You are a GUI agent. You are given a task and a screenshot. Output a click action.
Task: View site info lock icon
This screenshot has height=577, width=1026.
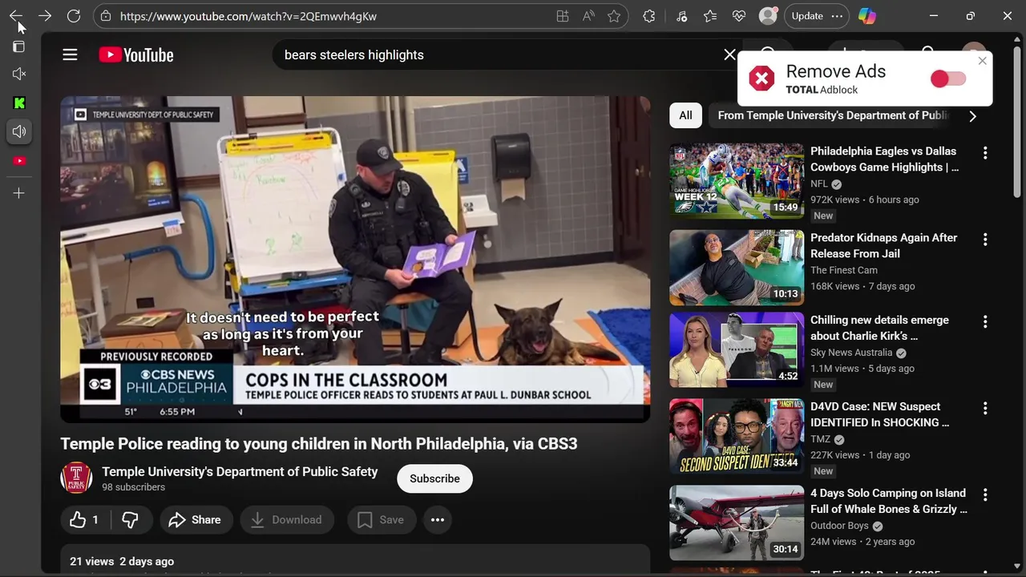pos(107,16)
